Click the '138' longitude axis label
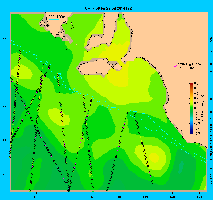Viewport: 213px width, 200px height. [118, 197]
